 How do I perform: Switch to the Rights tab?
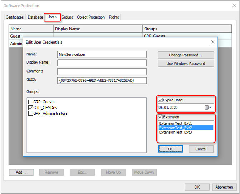(x=114, y=17)
